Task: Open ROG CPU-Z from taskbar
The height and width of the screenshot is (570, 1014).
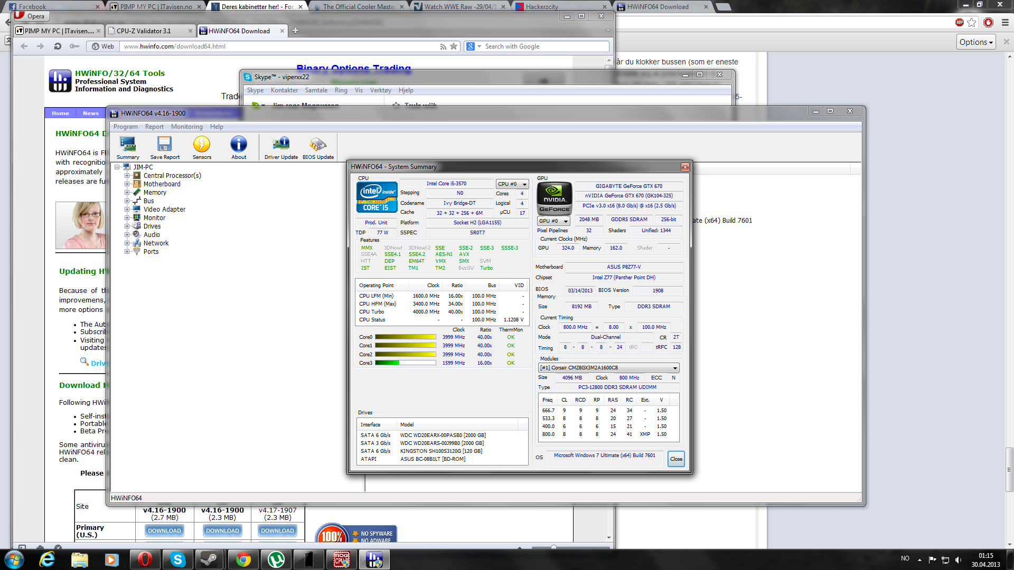Action: (x=342, y=559)
